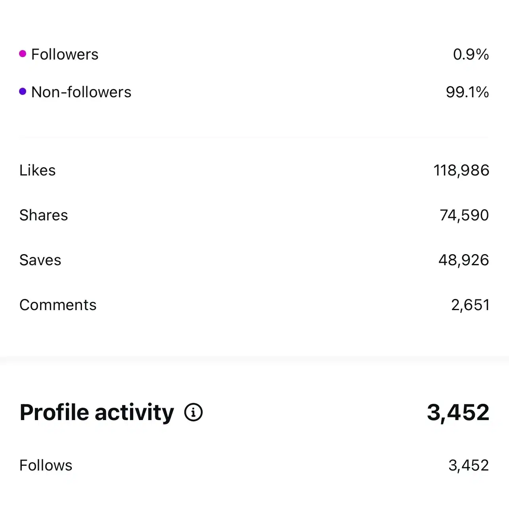Image resolution: width=509 pixels, height=513 pixels.
Task: Click the purple Non-followers legend dot
Action: pos(23,92)
